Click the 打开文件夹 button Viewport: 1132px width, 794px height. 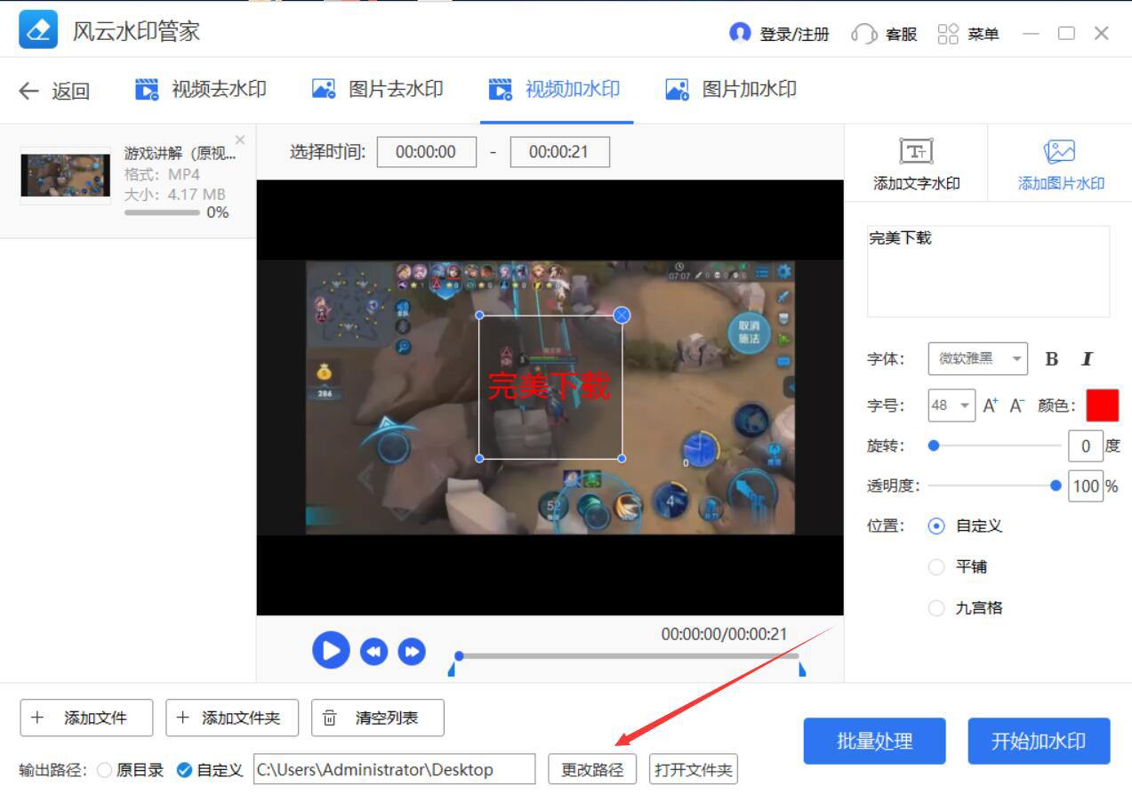(x=694, y=770)
